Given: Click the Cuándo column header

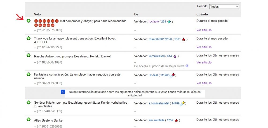Looking at the screenshot, I should pyautogui.click(x=202, y=14).
